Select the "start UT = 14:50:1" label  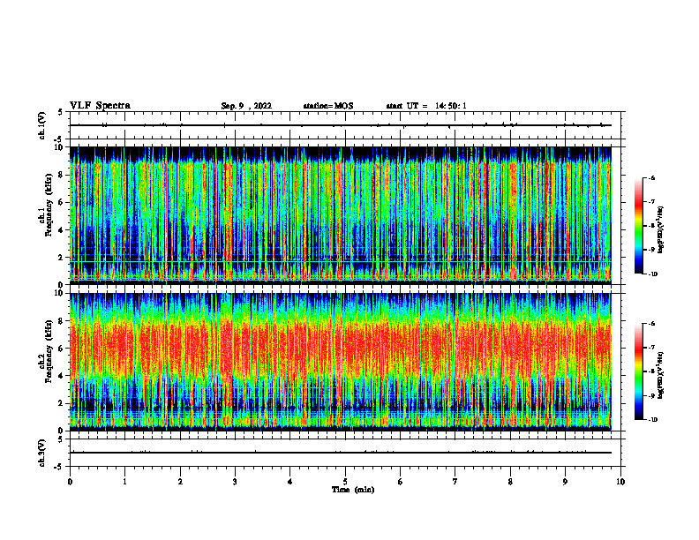tap(426, 106)
